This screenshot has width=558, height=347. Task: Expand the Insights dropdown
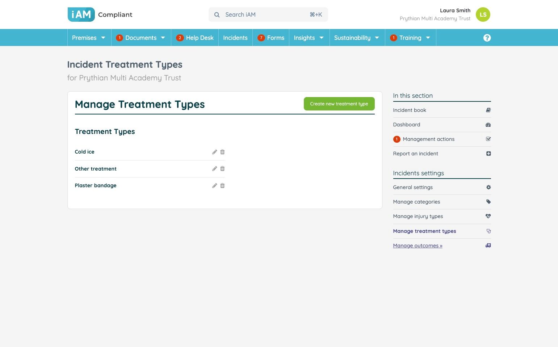pyautogui.click(x=309, y=38)
